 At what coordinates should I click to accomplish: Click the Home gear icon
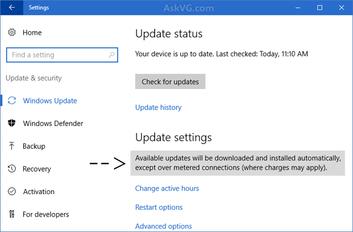point(12,33)
